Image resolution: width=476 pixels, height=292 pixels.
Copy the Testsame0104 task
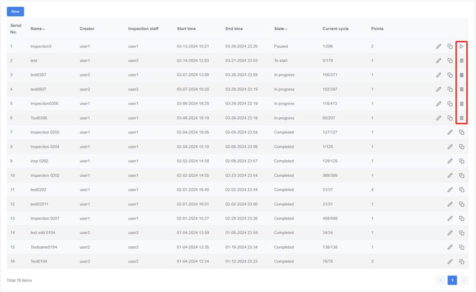click(462, 247)
